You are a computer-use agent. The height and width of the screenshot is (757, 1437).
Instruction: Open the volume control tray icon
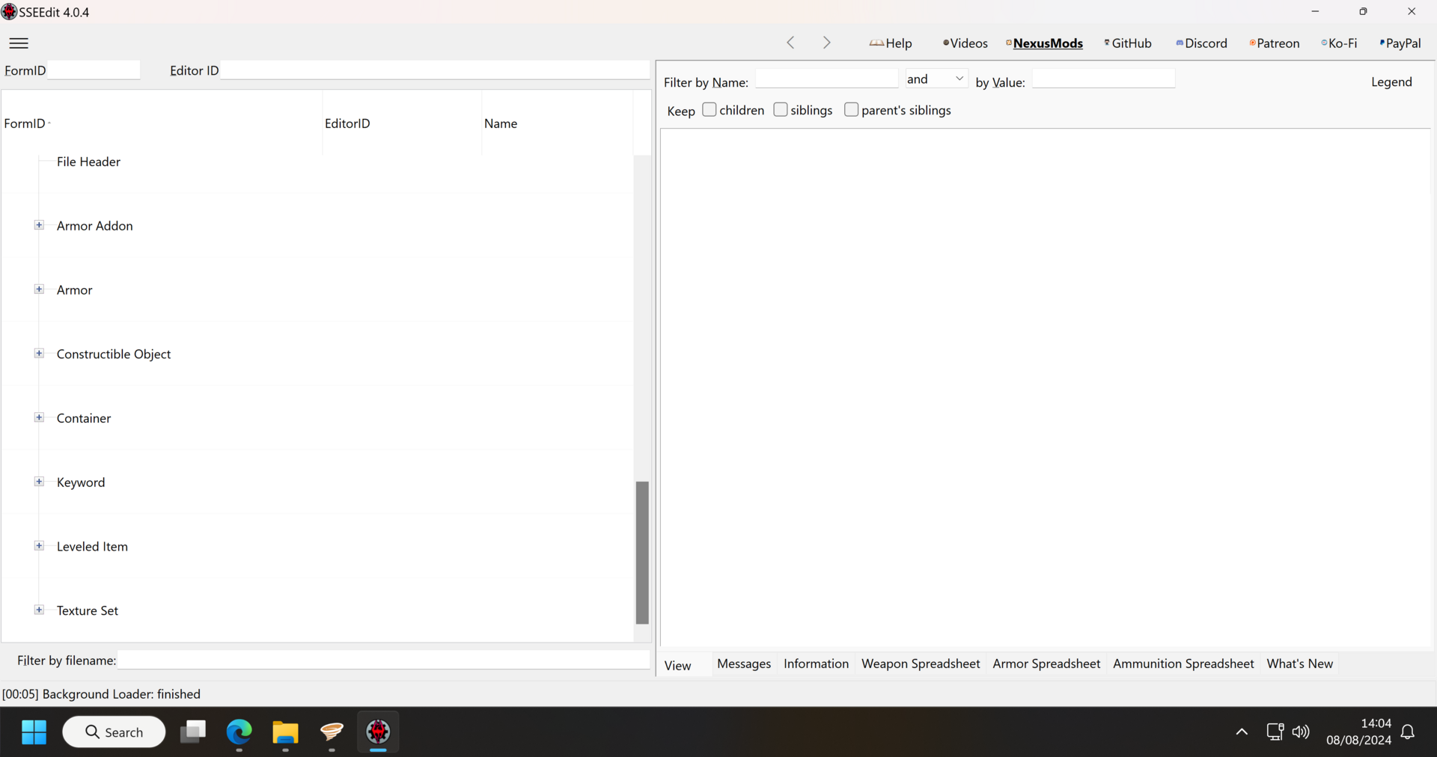pyautogui.click(x=1301, y=732)
